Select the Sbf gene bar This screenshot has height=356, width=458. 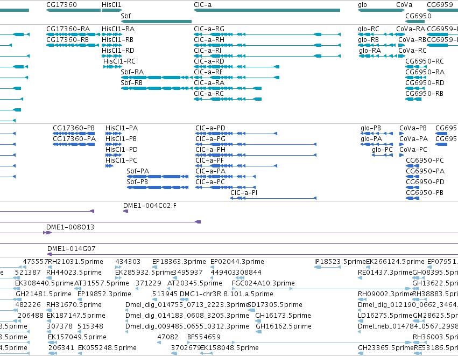click(156, 22)
